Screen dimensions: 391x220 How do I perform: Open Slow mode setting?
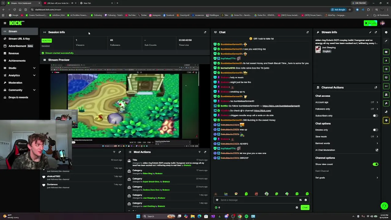coord(347,137)
